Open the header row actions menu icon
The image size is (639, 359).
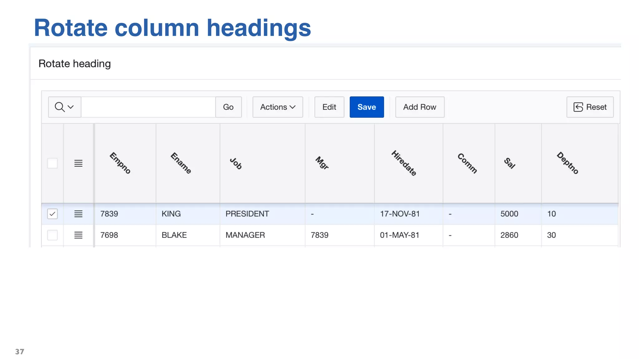[78, 163]
